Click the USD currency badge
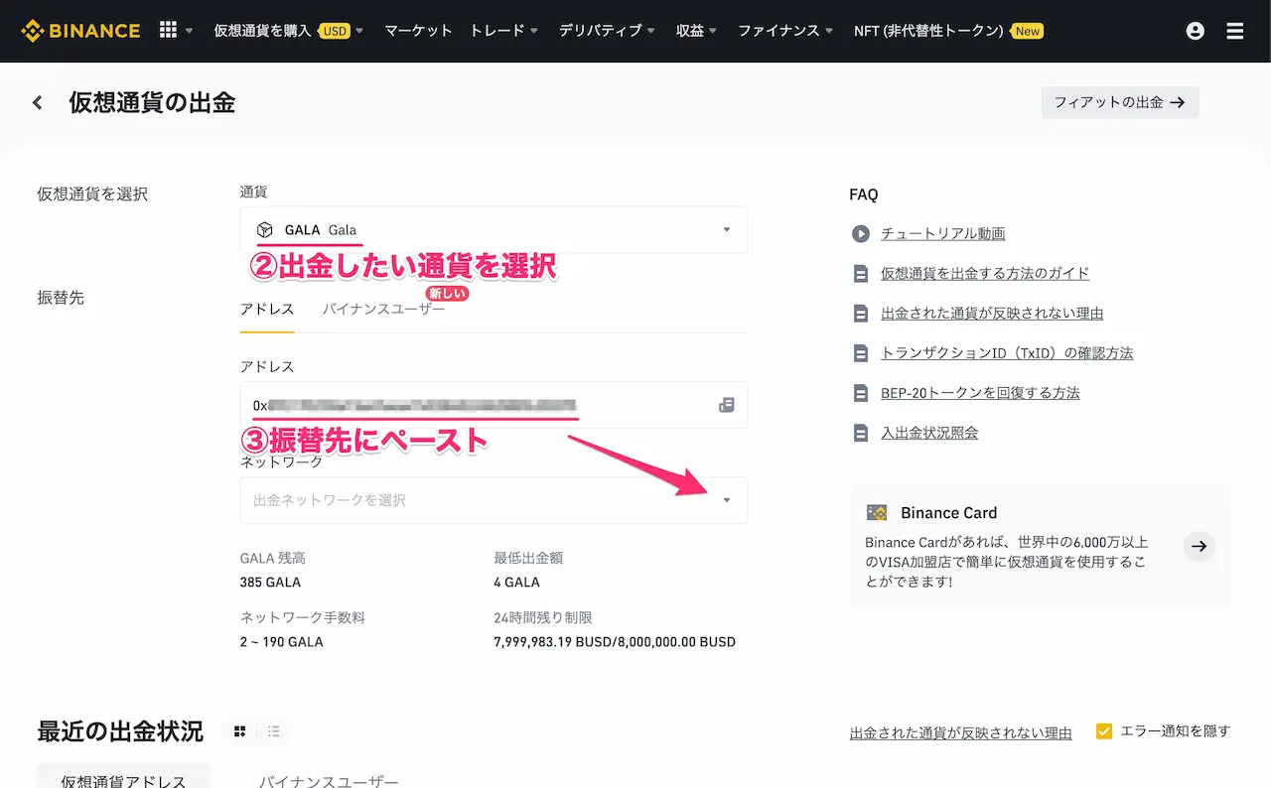The image size is (1271, 788). (x=335, y=31)
